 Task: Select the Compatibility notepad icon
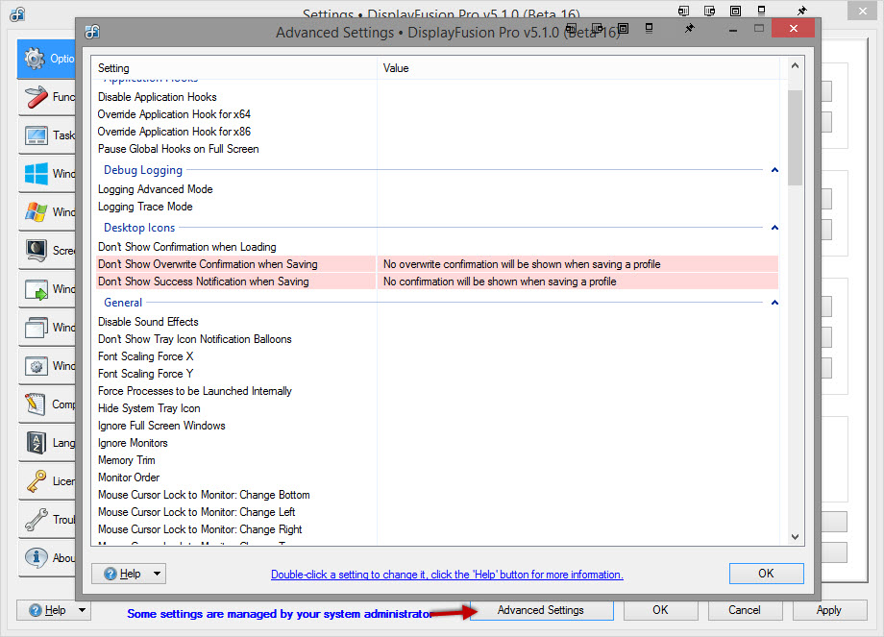point(36,404)
